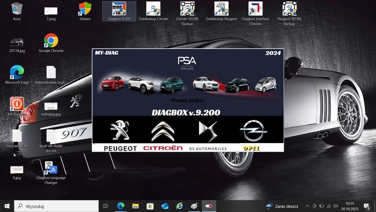Click the DS AUTOMOBILES wordmark
This screenshot has width=376, height=212.
pos(208,149)
